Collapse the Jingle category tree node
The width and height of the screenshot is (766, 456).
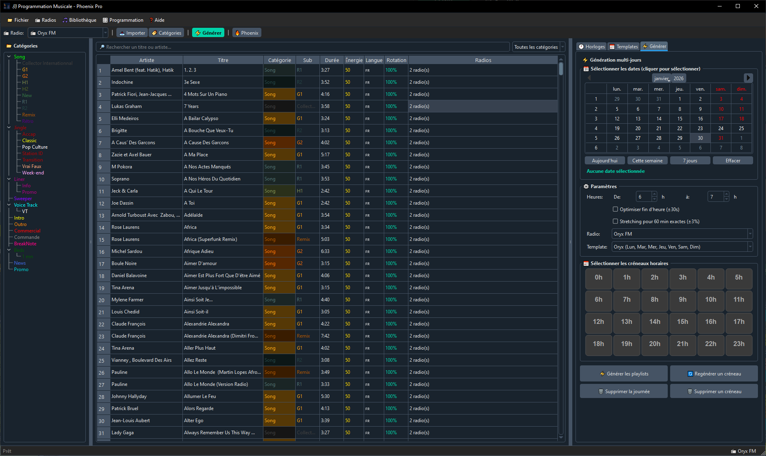9,128
